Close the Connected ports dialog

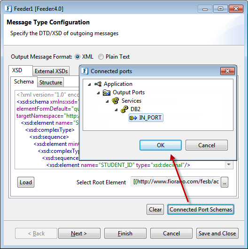pyautogui.click(x=227, y=71)
